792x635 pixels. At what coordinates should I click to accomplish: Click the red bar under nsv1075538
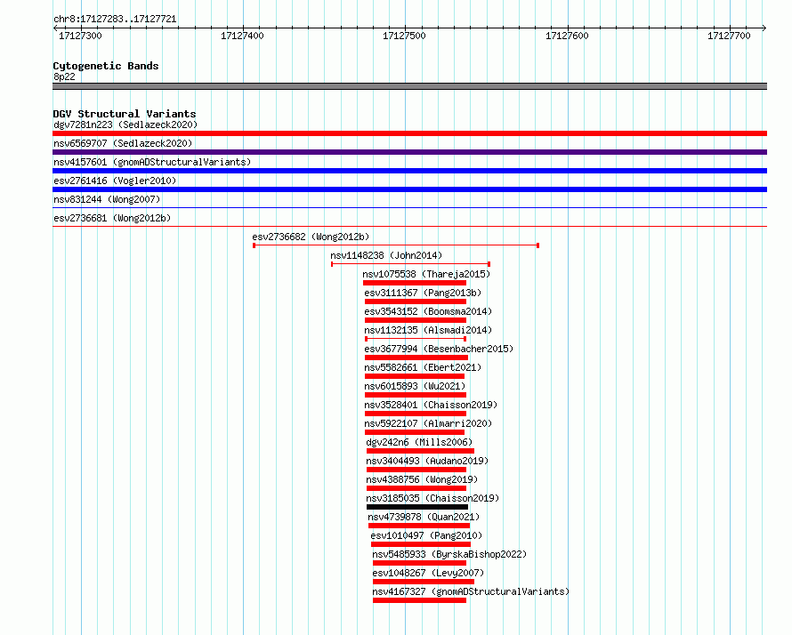414,283
